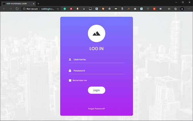Close the VERY VULNERABLE LOGIN tab
Viewport: 193px width, 121px height.
click(x=33, y=4)
